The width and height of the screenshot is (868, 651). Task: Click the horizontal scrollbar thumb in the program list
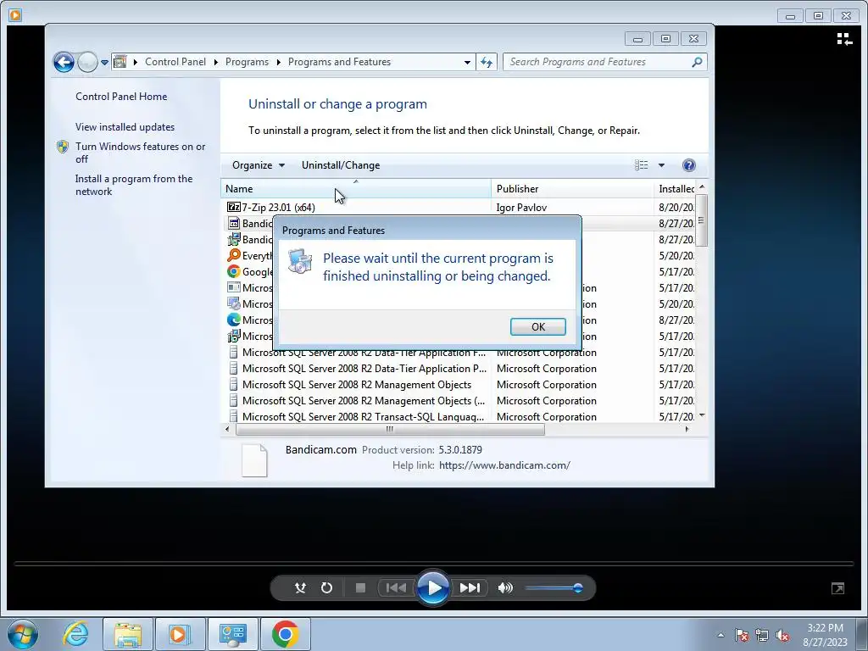390,429
